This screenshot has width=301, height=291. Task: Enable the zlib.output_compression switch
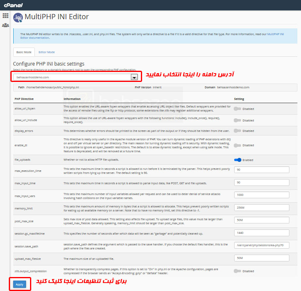tap(237, 271)
